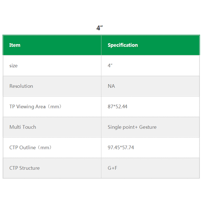Screen dimensions: 202x202
Task: Click the word Structure in last row
Action: point(29,168)
